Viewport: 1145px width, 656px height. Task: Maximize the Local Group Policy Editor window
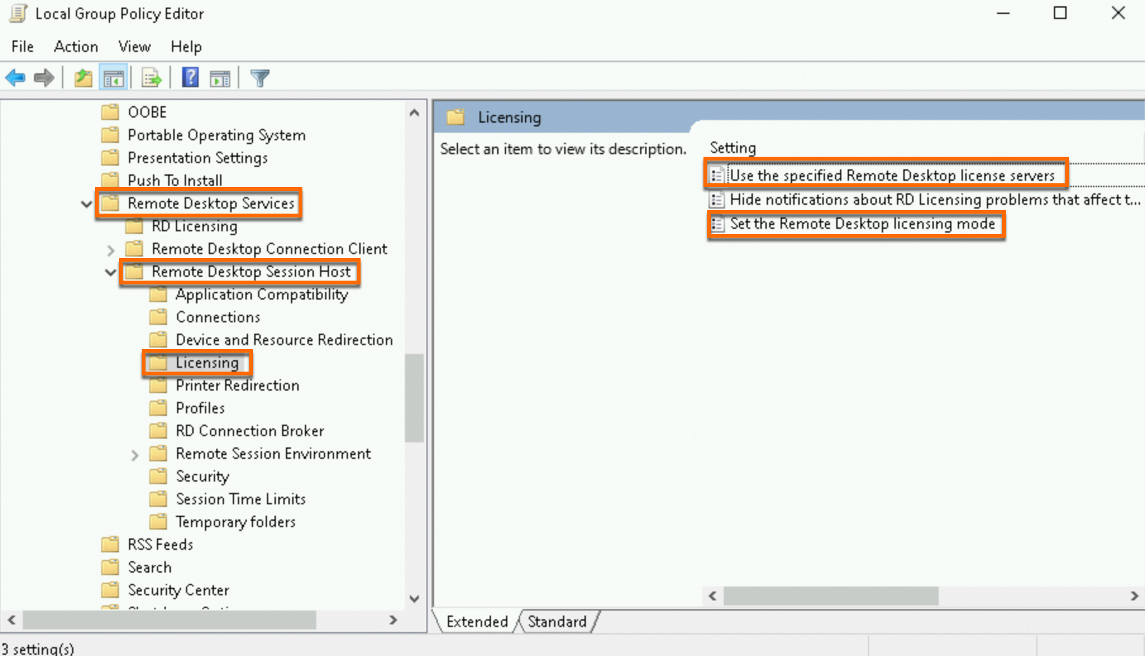pyautogui.click(x=1060, y=13)
